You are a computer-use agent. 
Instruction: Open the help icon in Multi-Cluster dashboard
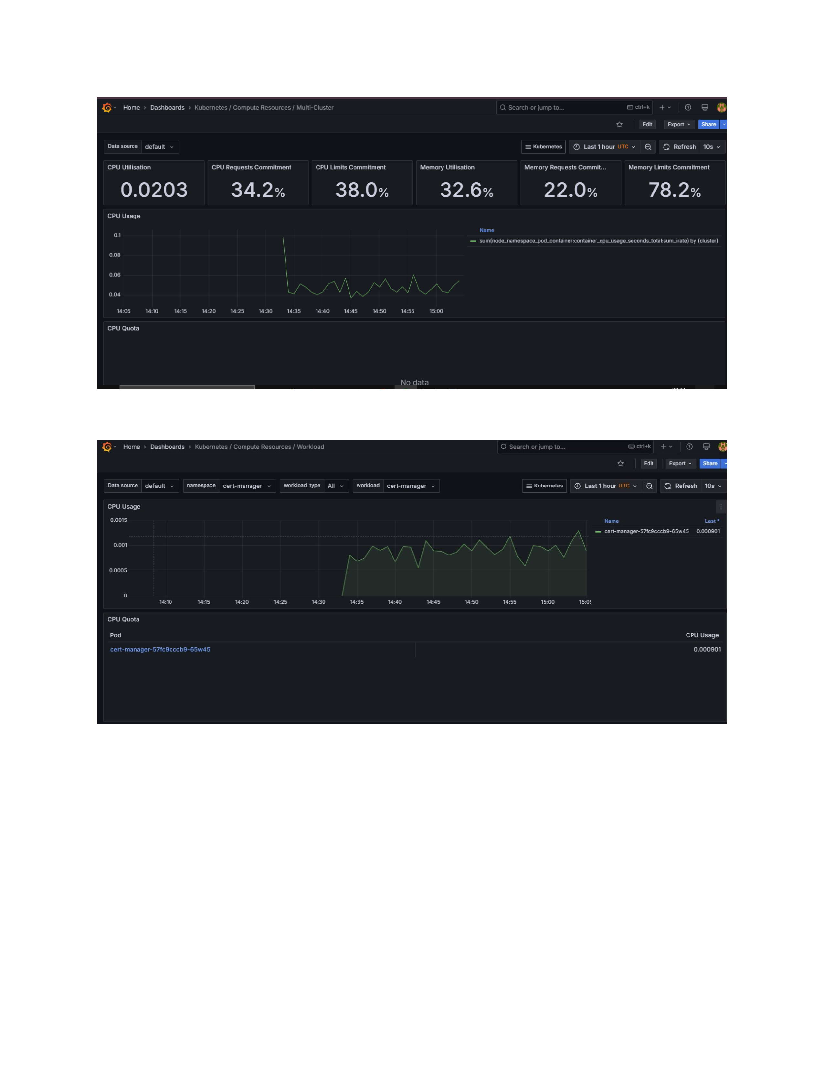[688, 107]
